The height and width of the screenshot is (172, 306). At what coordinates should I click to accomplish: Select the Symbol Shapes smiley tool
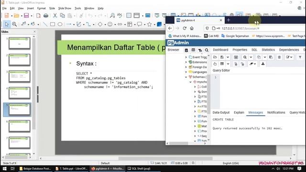click(x=110, y=24)
